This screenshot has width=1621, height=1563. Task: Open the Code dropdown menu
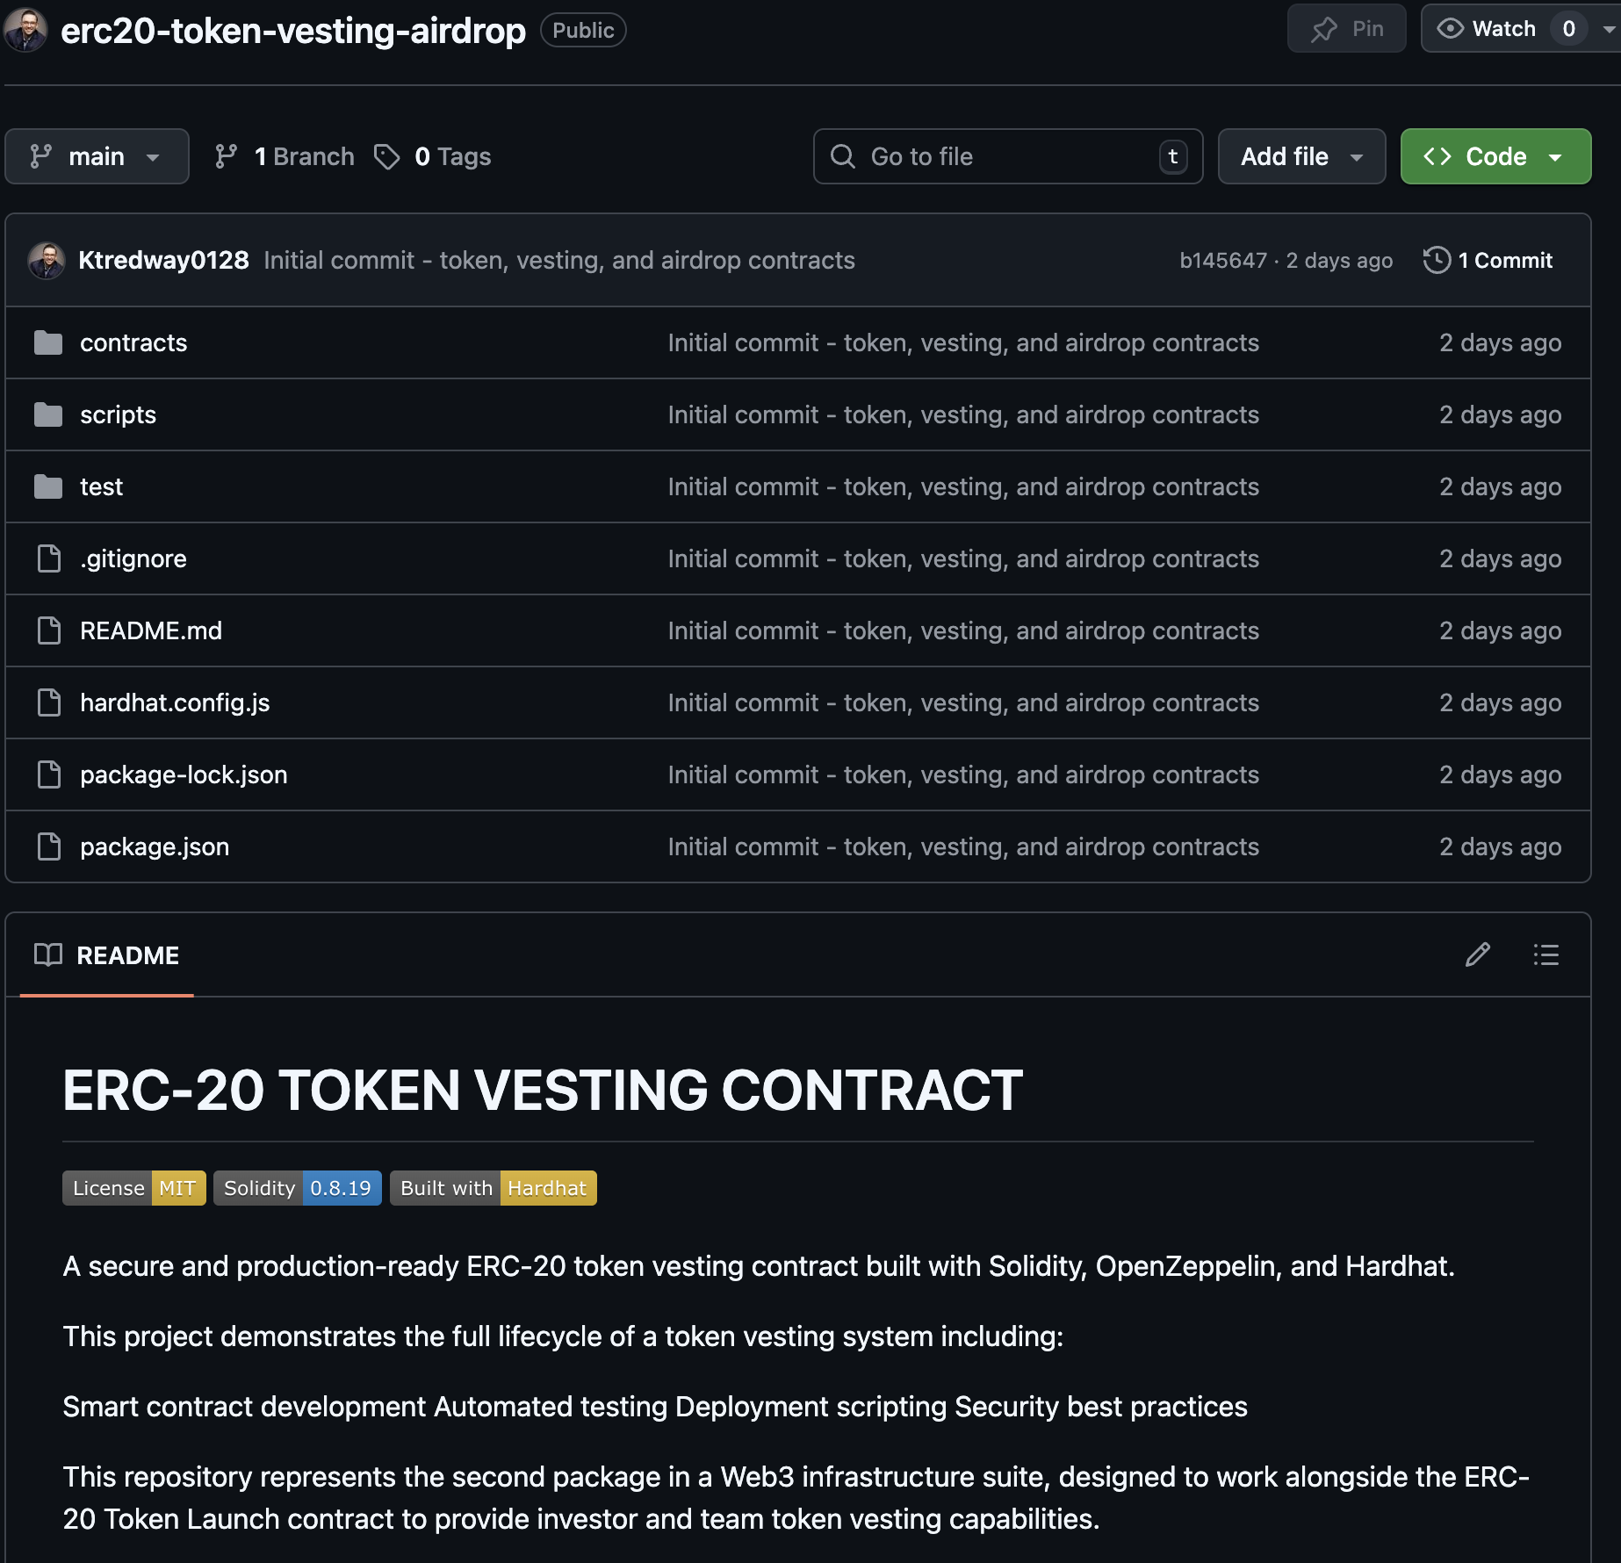(x=1495, y=155)
